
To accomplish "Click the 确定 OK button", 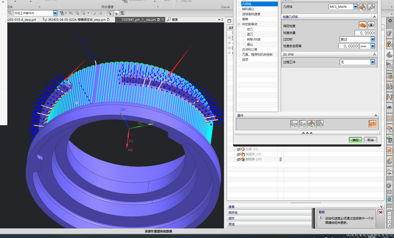I will click(356, 140).
